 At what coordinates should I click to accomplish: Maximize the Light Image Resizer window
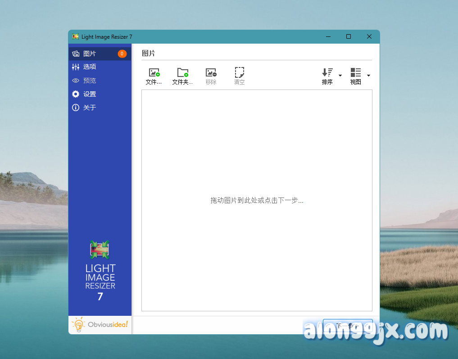click(348, 37)
